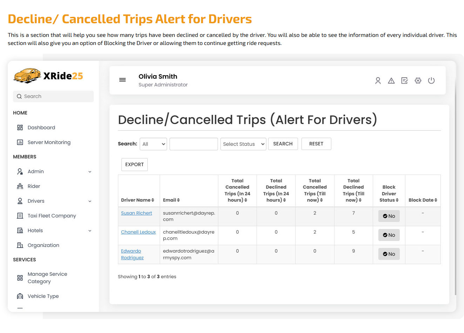This screenshot has height=333, width=464.
Task: Toggle block status for Edwardo Rodriguez
Action: [389, 254]
